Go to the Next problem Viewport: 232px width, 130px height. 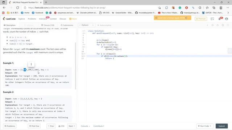coord(72,126)
